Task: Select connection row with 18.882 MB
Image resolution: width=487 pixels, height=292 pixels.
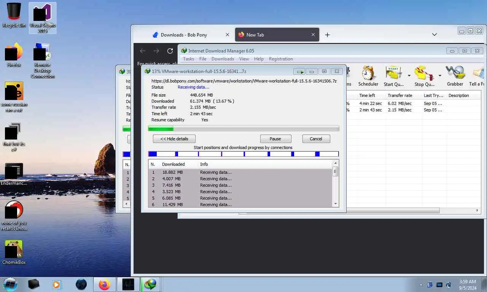Action: [x=240, y=172]
